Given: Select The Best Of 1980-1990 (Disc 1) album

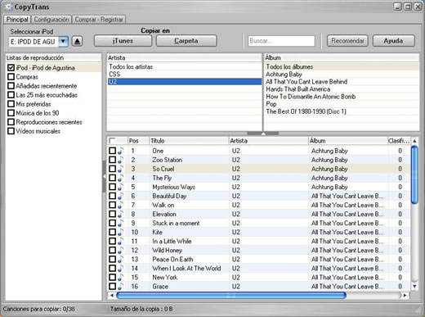Looking at the screenshot, I should point(342,111).
